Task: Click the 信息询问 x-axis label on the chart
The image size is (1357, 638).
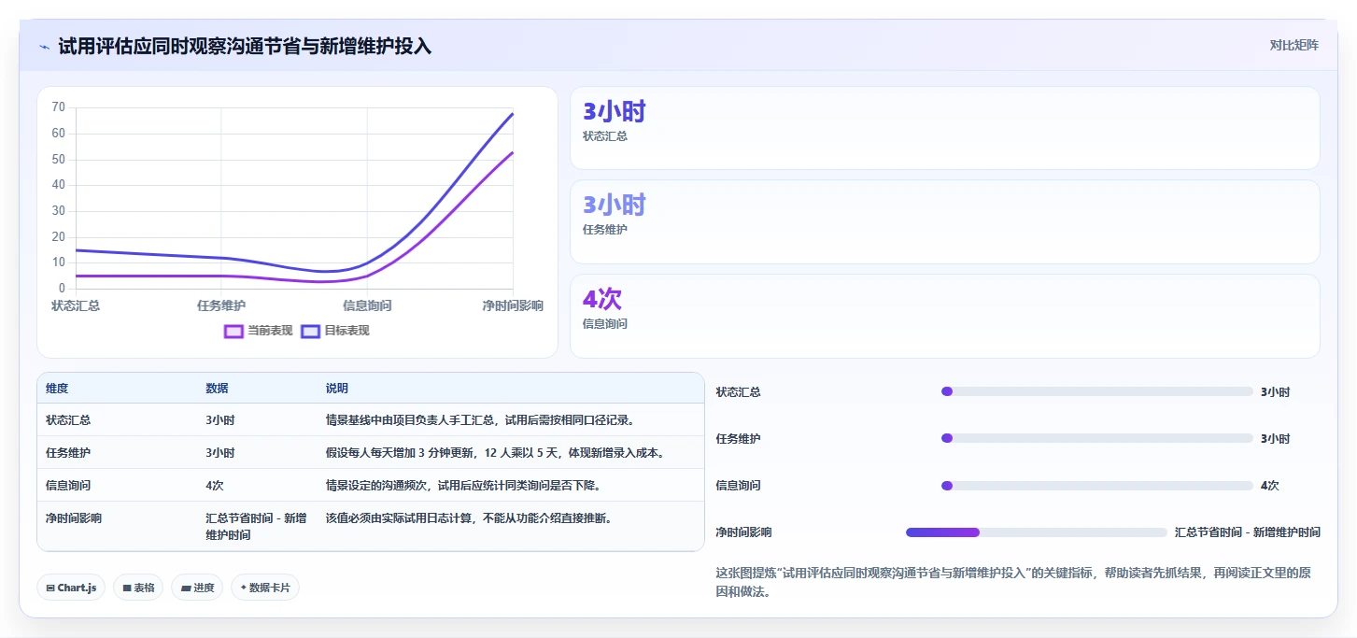Action: click(367, 305)
